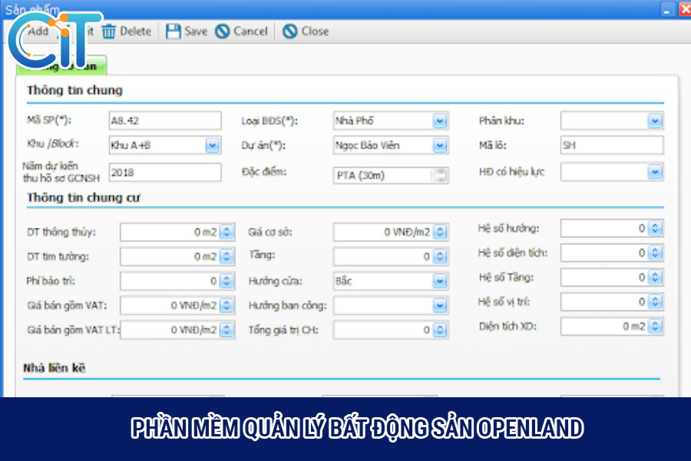Open the Hướng ban công dropdown
This screenshot has height=461, width=691.
(440, 305)
